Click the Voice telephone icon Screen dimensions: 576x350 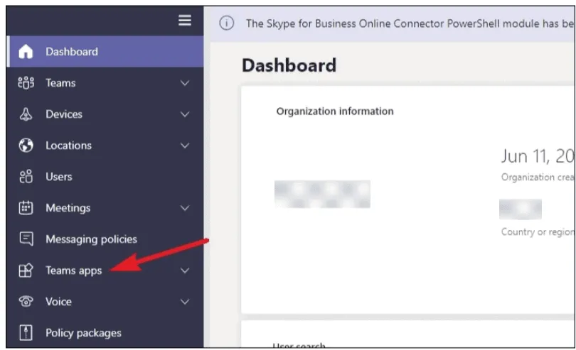point(26,302)
